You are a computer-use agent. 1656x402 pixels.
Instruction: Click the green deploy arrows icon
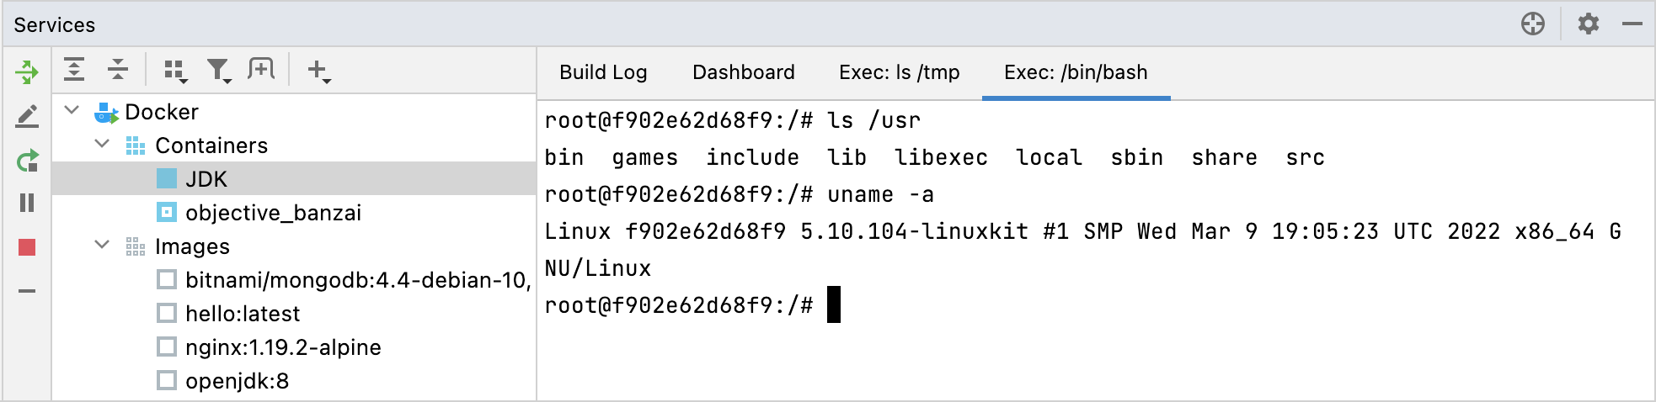[27, 72]
